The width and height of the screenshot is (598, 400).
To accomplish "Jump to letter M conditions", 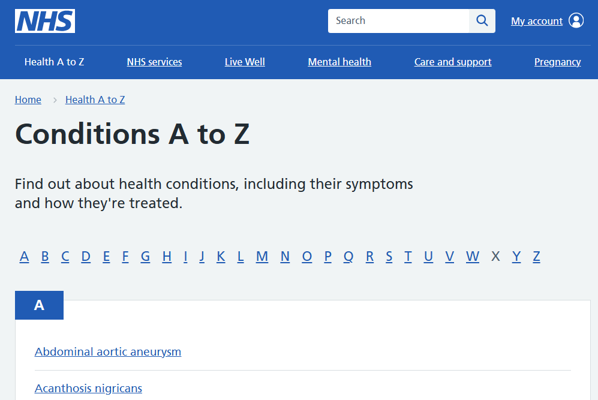I will (262, 256).
